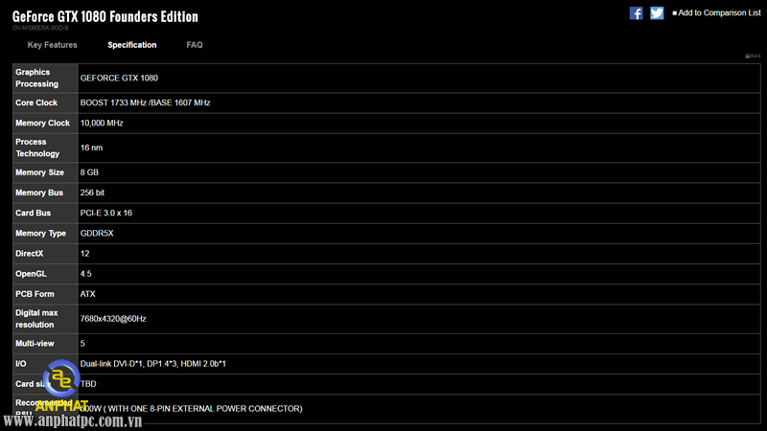Share the page on Facebook
The height and width of the screenshot is (431, 767).
coord(636,13)
